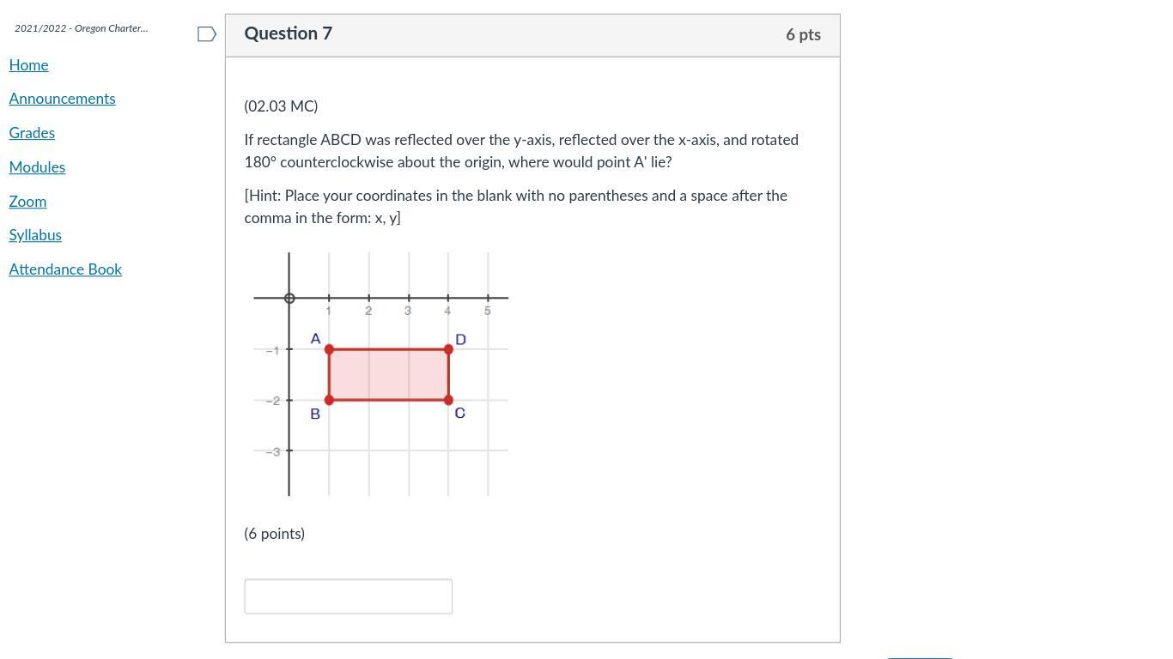Flag Question 7 with the bookmark icon
1173x659 pixels.
tap(206, 34)
